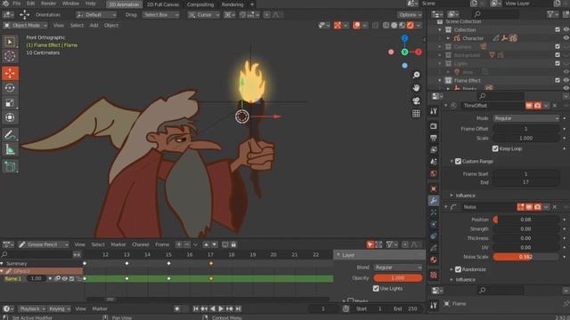Toggle Collection exclude checkbox in outliner
570x320 pixels.
point(558,29)
